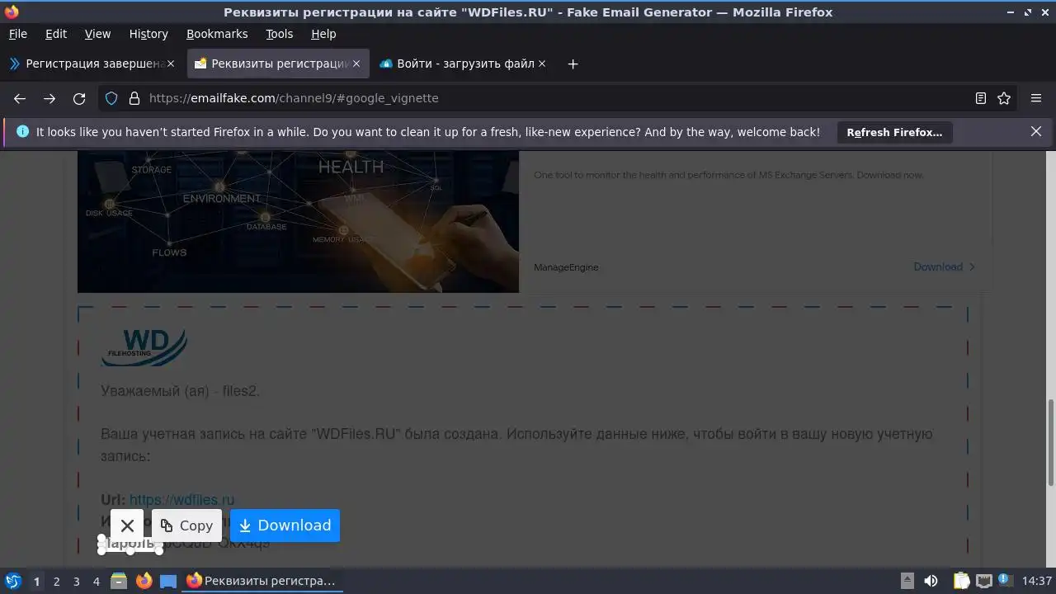1056x594 pixels.
Task: Close the Copy/Download selection overlay
Action: [x=127, y=526]
